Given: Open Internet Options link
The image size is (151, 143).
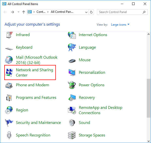Looking at the screenshot, I should point(93,35).
